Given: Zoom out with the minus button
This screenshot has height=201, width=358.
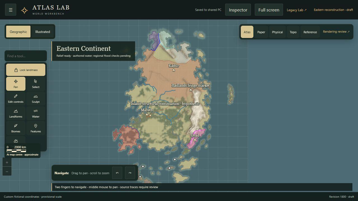Looking at the screenshot, I should click(x=7, y=171).
